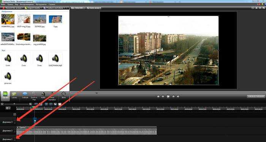Select the aerial road interchange image thumbnail
The image size is (266, 142).
(x=8, y=37)
